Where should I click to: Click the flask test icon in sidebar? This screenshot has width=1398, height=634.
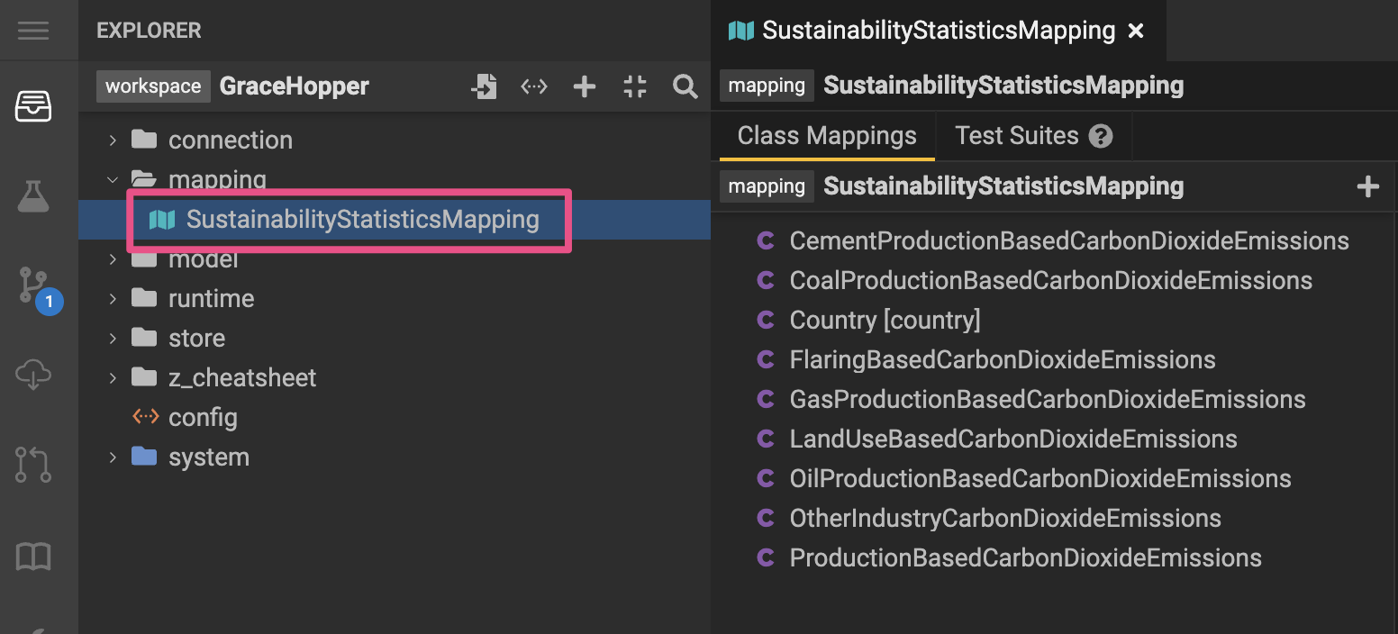33,195
